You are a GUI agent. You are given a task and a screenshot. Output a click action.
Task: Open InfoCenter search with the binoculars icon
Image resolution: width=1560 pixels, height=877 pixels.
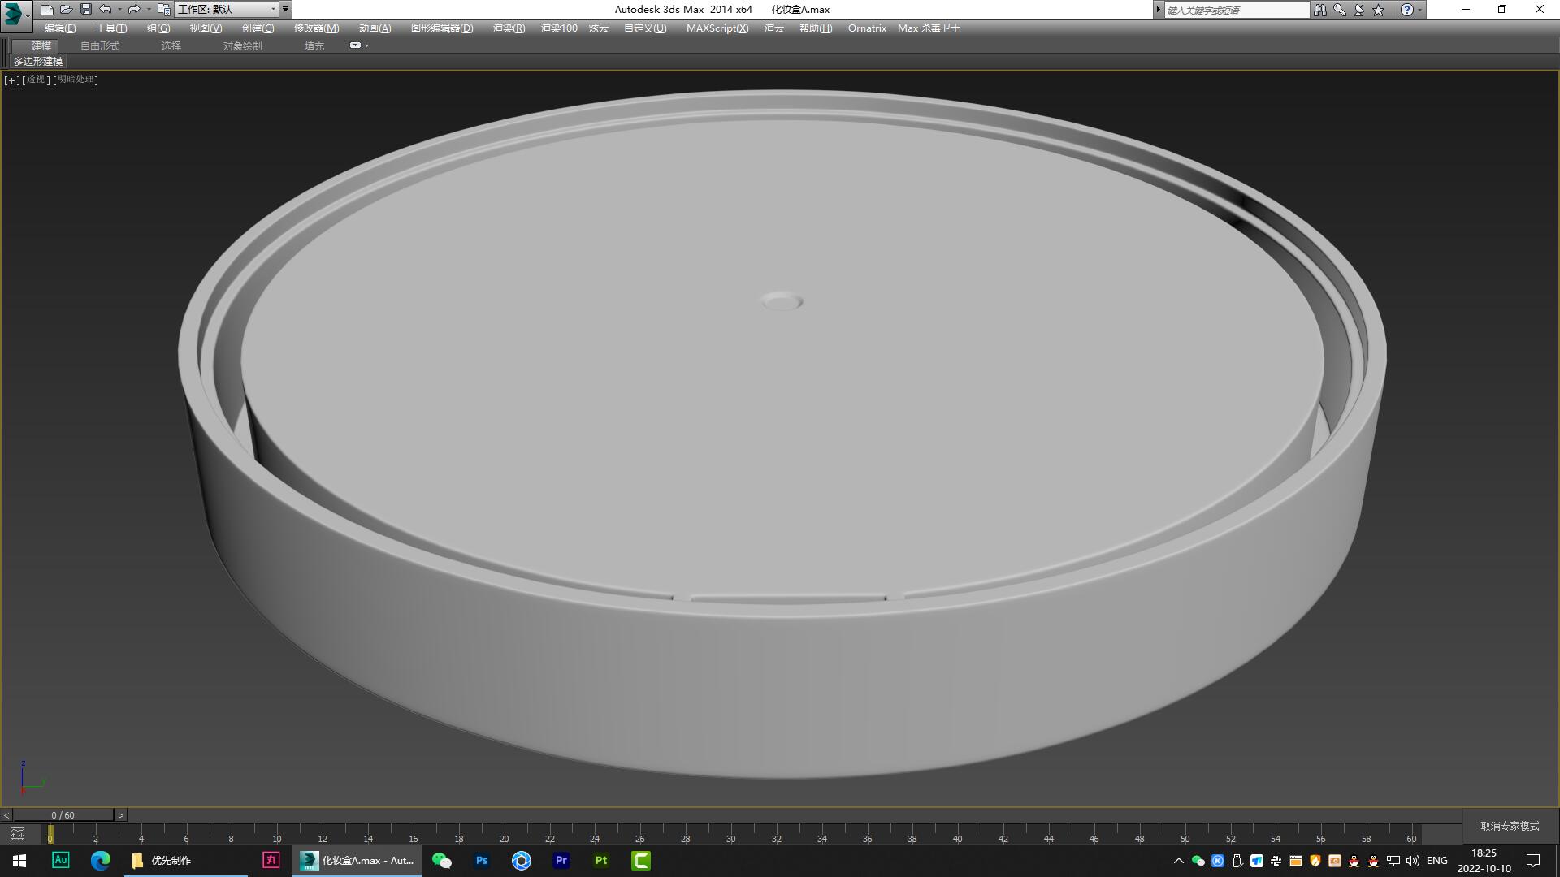pyautogui.click(x=1320, y=10)
